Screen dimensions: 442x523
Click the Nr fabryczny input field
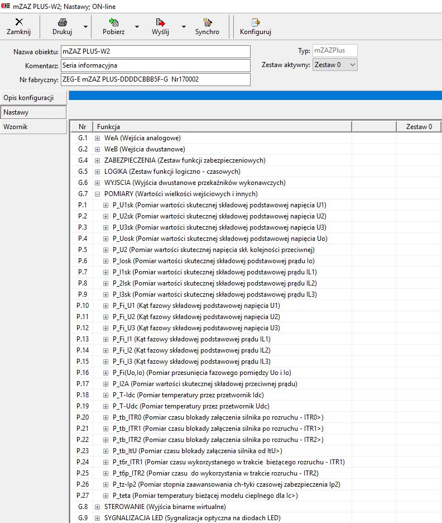pyautogui.click(x=156, y=79)
